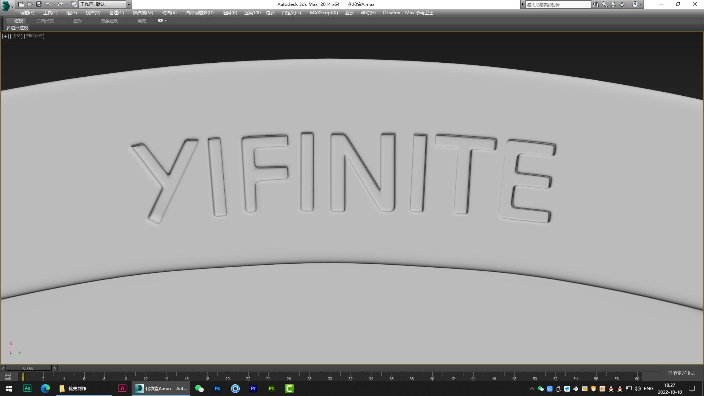Click the New Scene file icon
Screen dimensions: 704x396
21,4
